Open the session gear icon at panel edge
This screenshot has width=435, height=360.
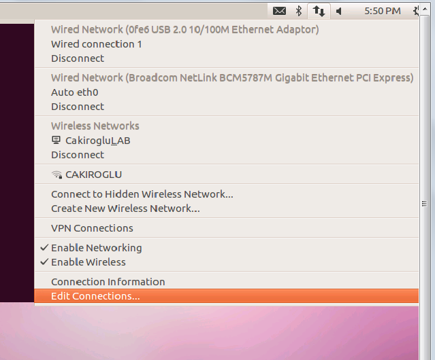(x=415, y=11)
